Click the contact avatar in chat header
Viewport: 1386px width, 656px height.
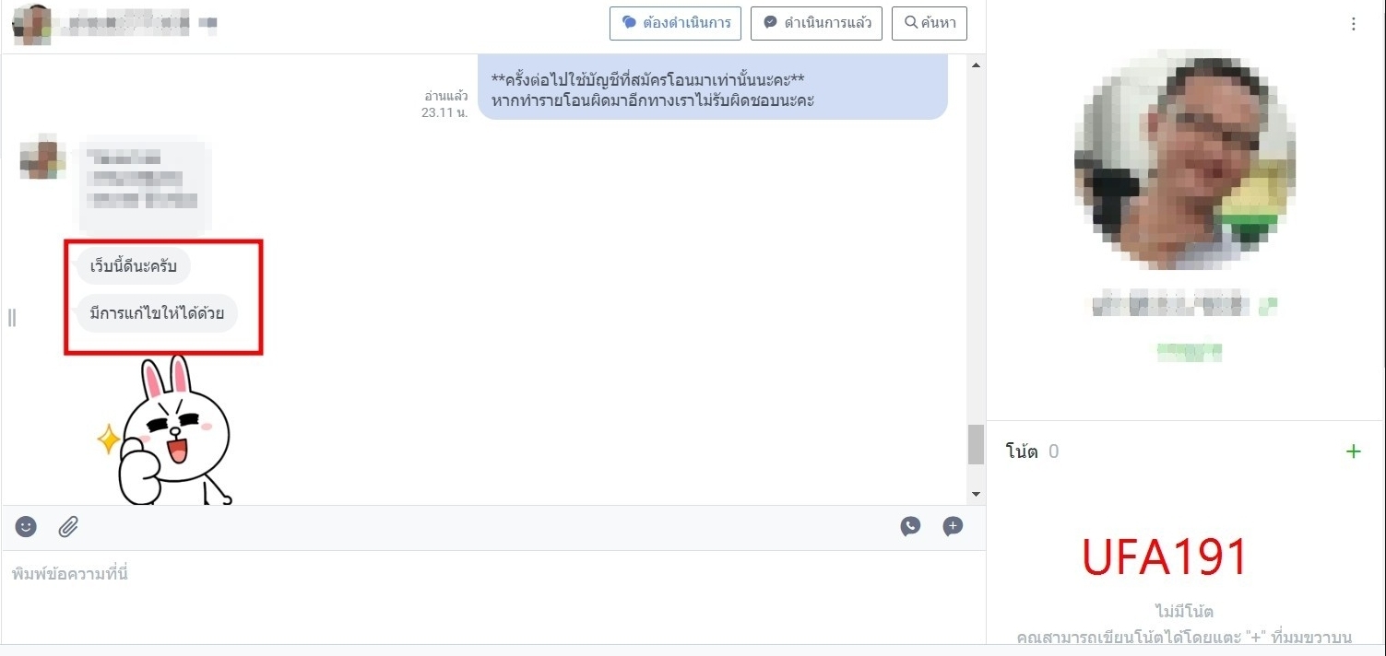tap(32, 24)
